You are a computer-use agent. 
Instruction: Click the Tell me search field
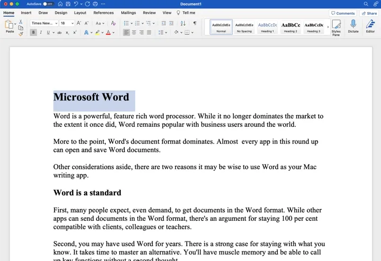pos(186,13)
